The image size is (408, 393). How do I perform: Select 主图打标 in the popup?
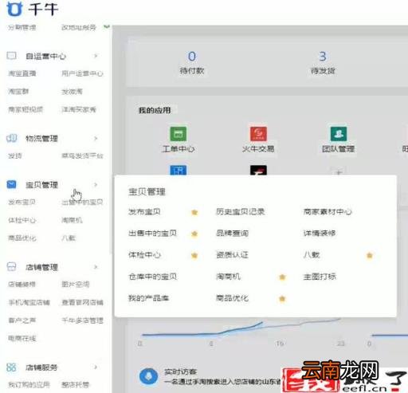320,277
